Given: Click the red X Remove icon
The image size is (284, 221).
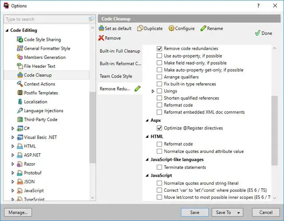Looking at the screenshot, I should [x=101, y=38].
